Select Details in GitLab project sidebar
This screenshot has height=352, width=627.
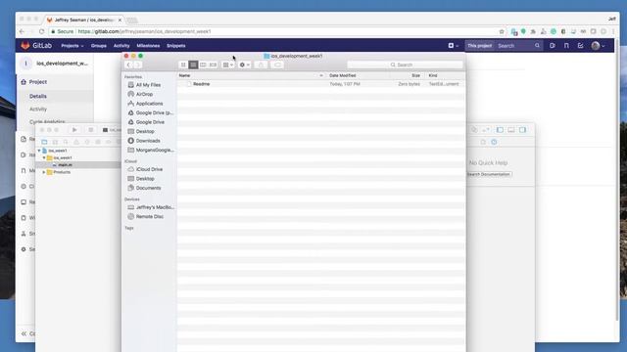38,96
